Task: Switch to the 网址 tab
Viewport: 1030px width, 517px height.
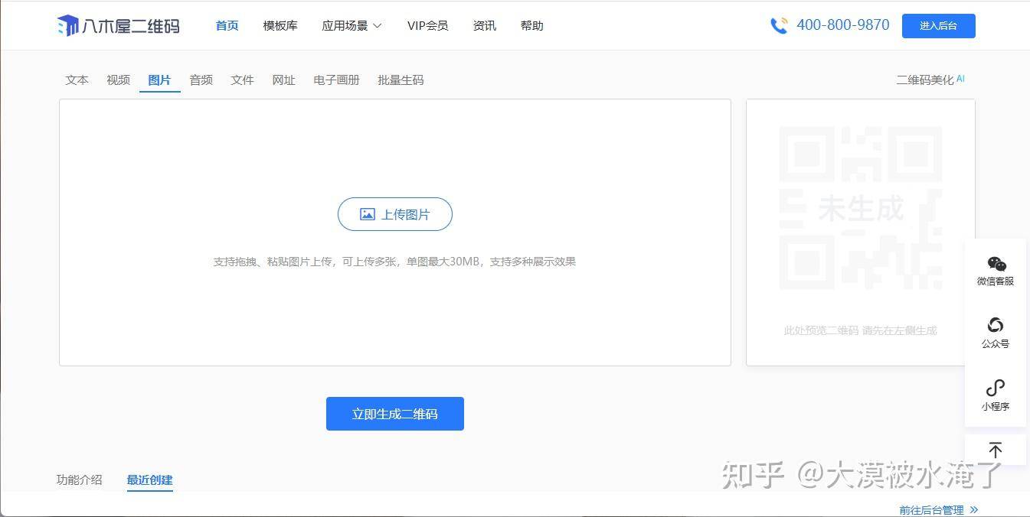Action: click(284, 80)
